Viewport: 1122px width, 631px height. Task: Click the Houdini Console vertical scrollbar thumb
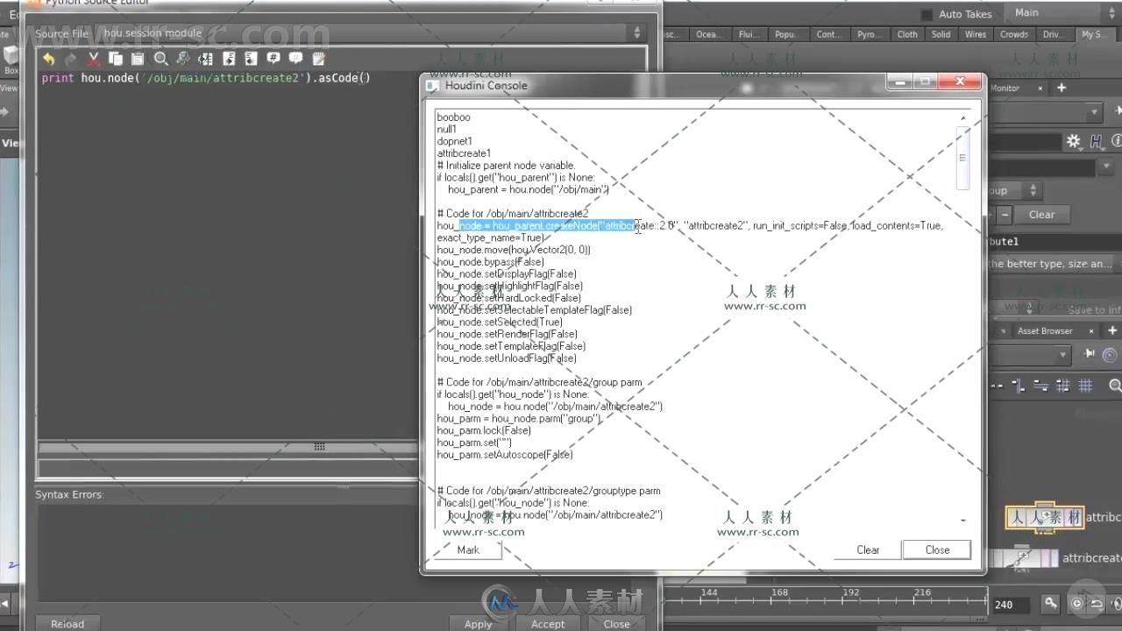[962, 158]
